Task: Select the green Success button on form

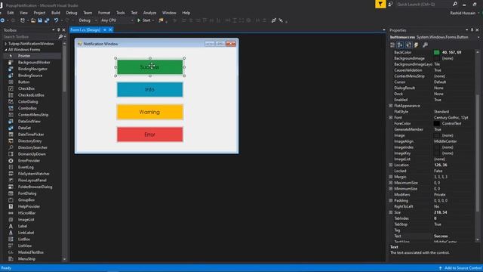Action: click(x=150, y=67)
